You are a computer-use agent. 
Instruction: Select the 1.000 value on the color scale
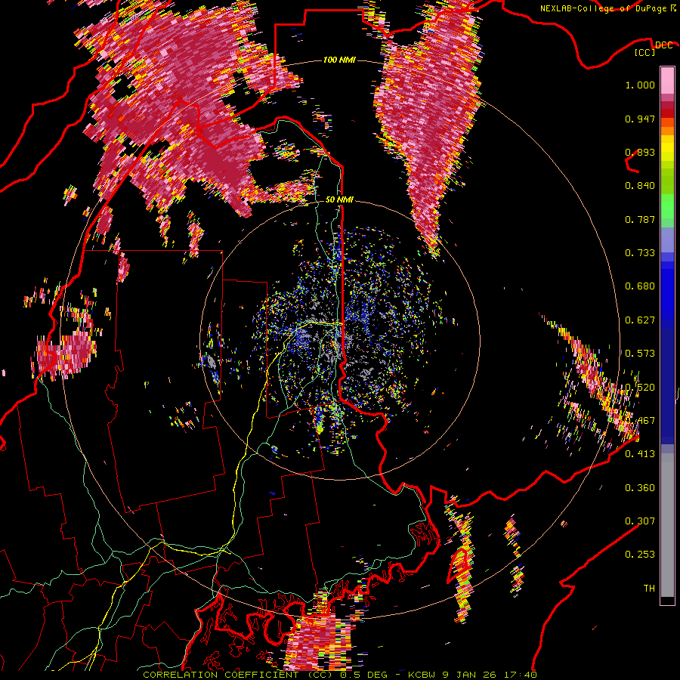tap(640, 85)
